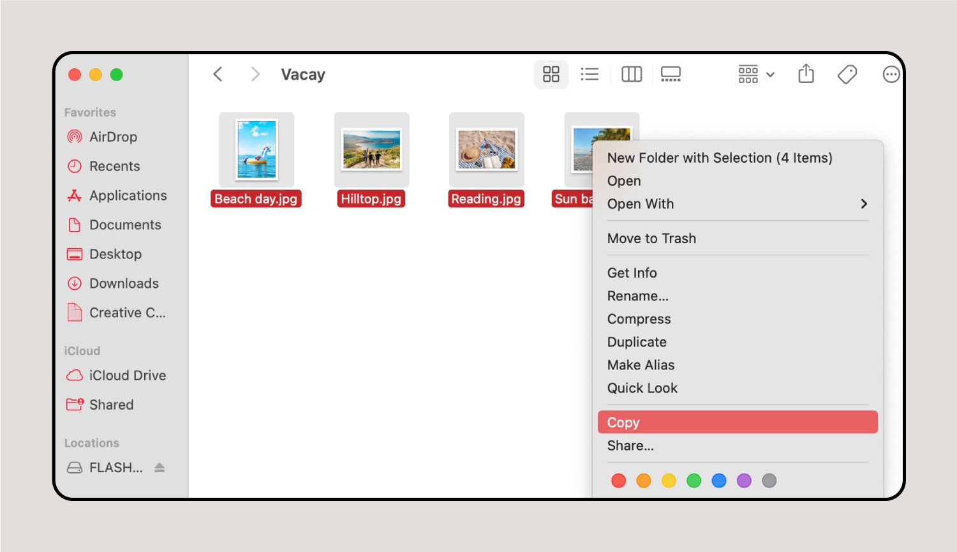This screenshot has width=957, height=552.
Task: Eject the FLASH drive
Action: (x=159, y=468)
